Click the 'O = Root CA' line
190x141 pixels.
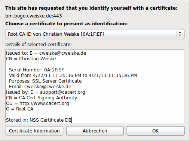[x=20, y=109]
